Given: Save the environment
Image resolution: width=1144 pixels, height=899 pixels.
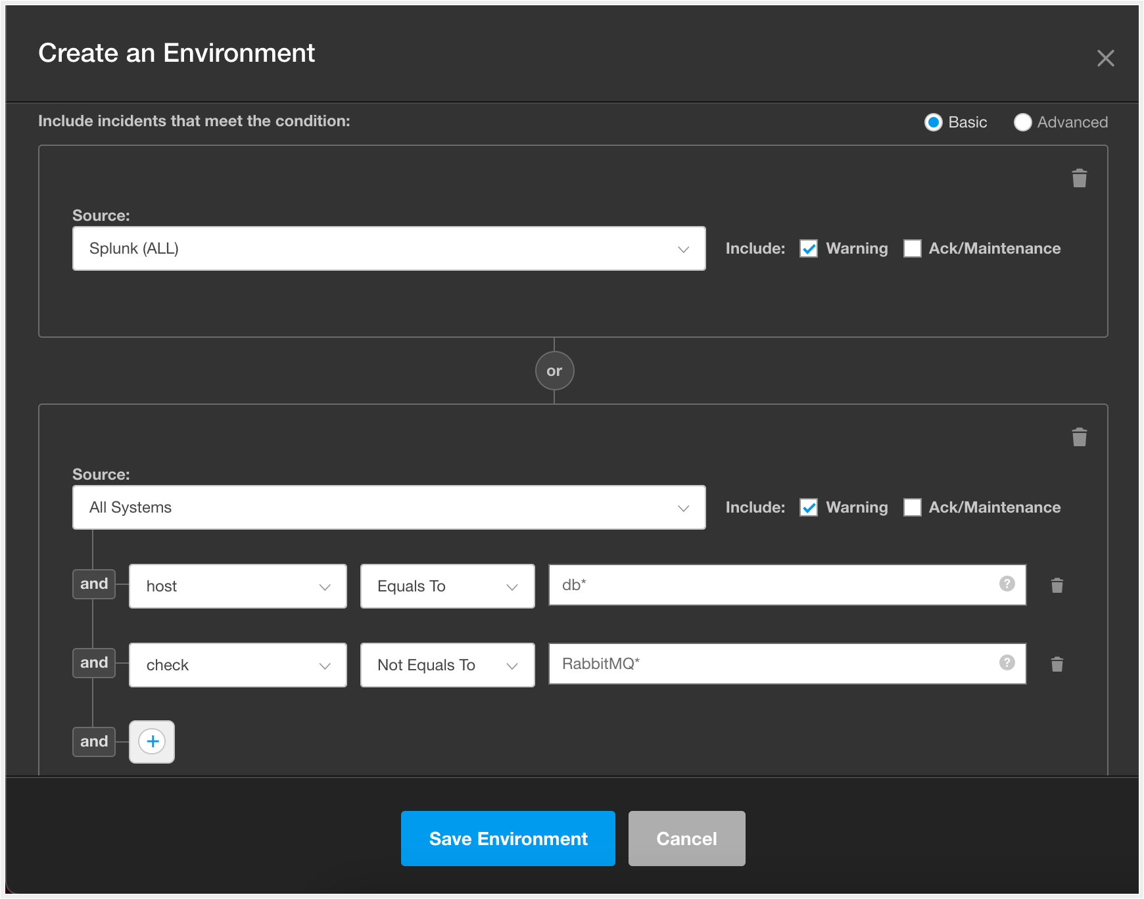Looking at the screenshot, I should 507,838.
